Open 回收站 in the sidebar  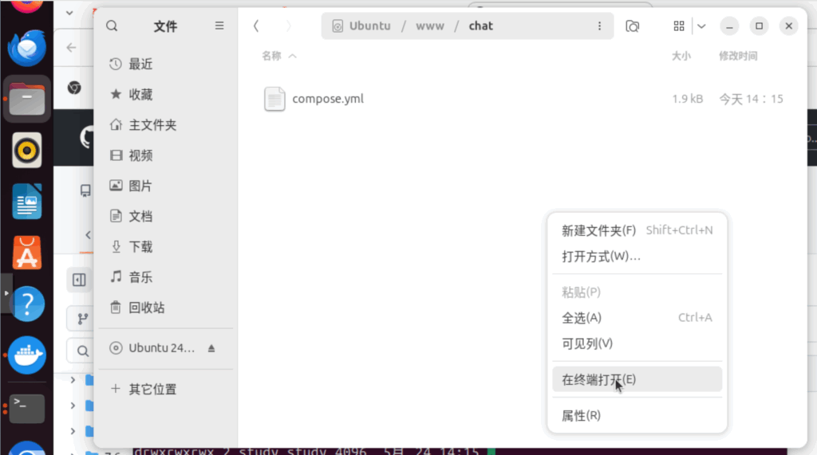coord(166,308)
